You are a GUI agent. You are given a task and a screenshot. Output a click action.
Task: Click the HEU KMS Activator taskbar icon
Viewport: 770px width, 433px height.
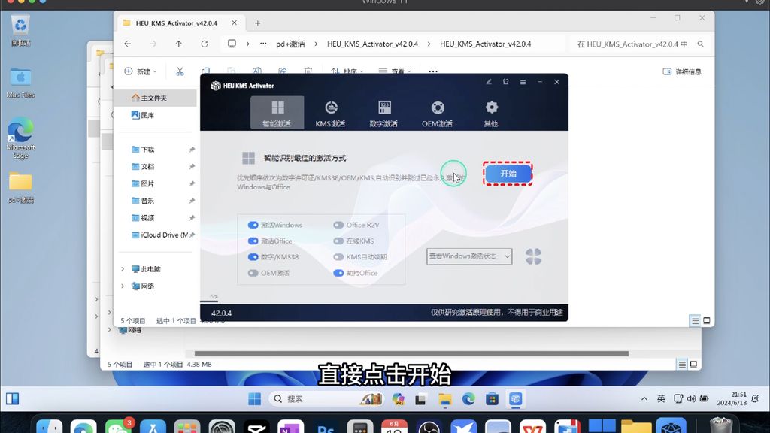click(515, 399)
